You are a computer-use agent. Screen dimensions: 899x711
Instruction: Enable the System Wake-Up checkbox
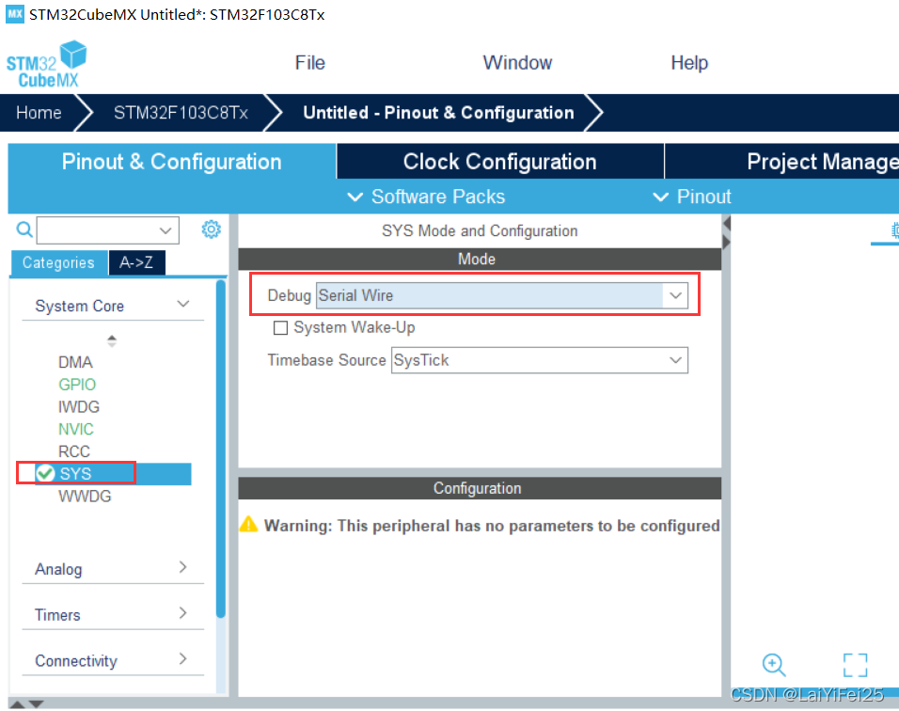click(280, 328)
